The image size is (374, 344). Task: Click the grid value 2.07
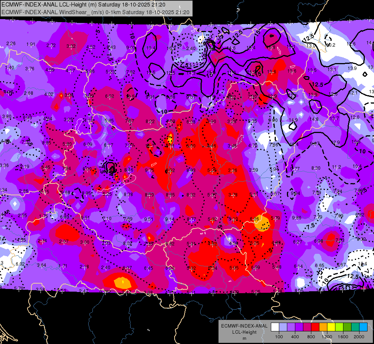tap(64, 242)
